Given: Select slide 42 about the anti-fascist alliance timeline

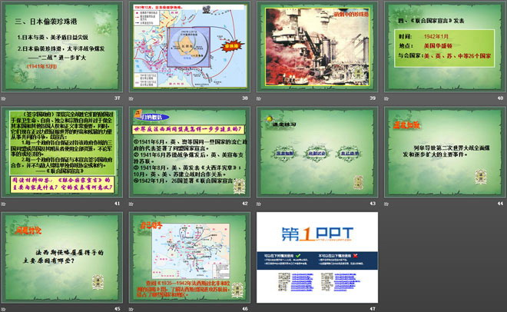Looking at the screenshot, I should click(x=190, y=152).
